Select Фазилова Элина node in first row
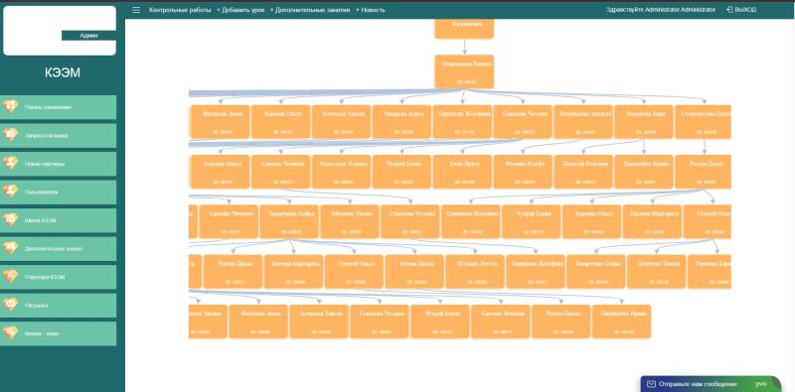The height and width of the screenshot is (392, 795). pos(221,121)
